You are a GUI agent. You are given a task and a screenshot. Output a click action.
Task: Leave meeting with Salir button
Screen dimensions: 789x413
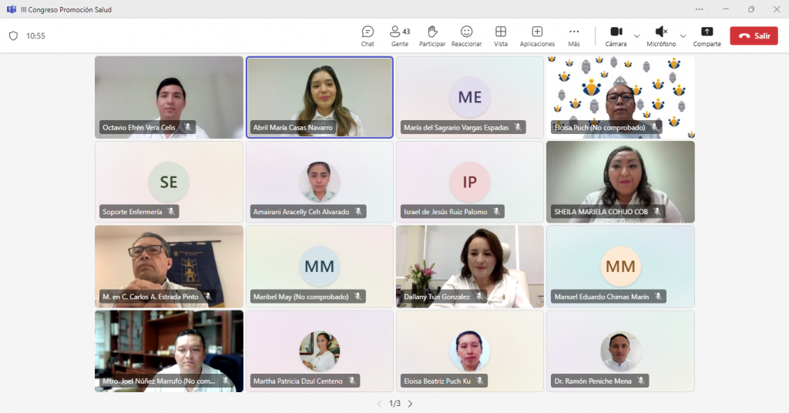click(x=754, y=36)
